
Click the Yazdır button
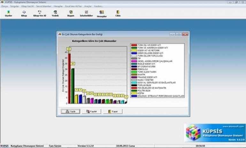70,111
